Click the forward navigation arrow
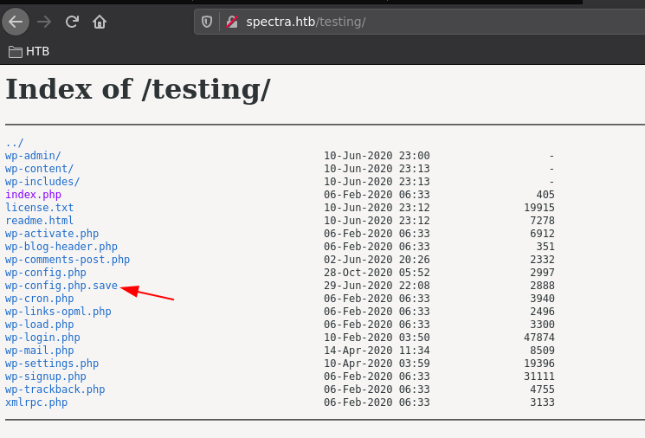 coord(43,22)
